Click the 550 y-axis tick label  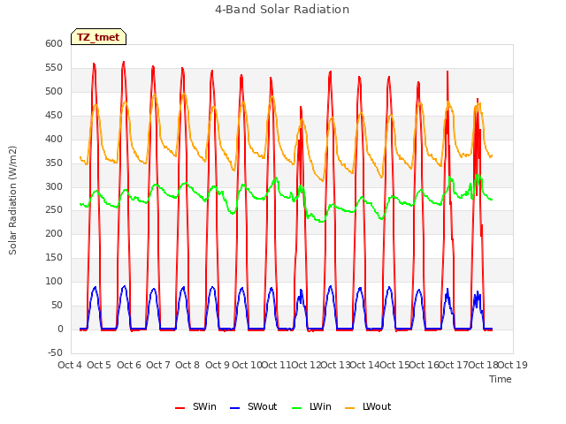54,67
